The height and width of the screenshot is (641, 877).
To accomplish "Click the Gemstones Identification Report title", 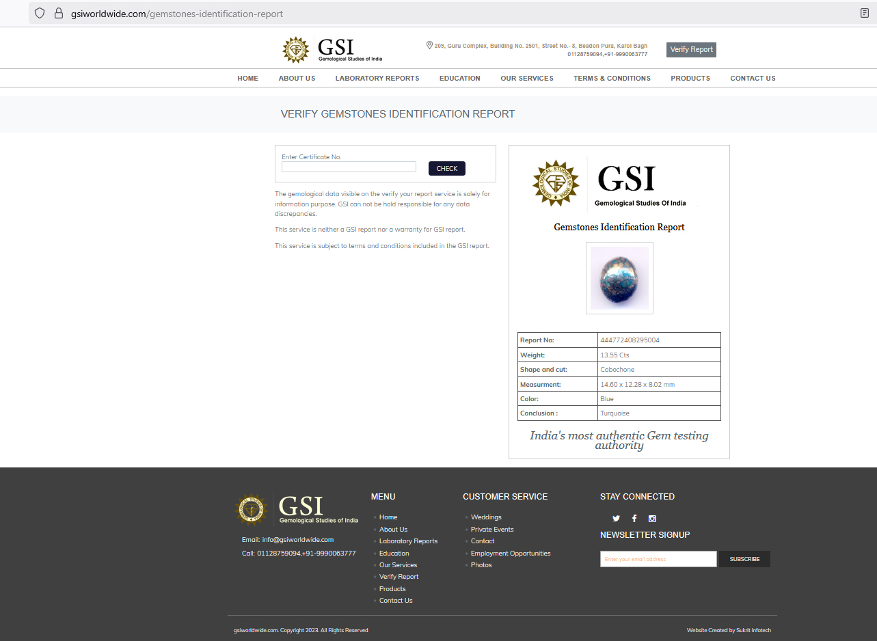I will point(619,227).
